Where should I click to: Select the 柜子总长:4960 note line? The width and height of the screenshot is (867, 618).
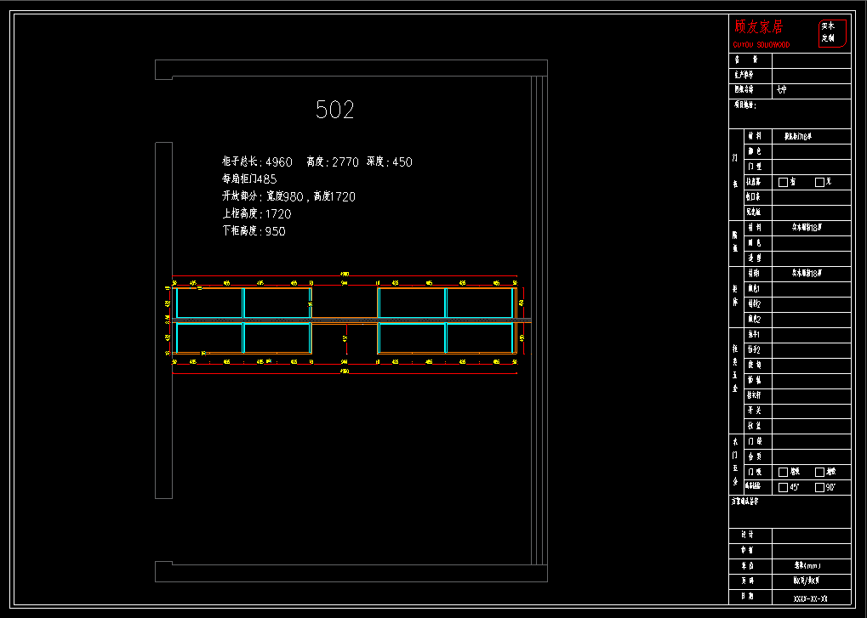tap(257, 162)
